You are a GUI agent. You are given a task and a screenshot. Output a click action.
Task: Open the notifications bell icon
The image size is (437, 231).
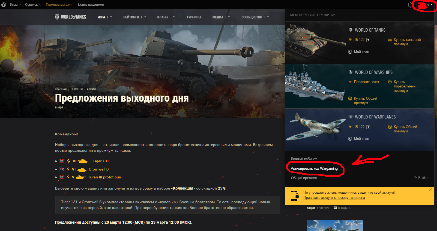(x=410, y=5)
